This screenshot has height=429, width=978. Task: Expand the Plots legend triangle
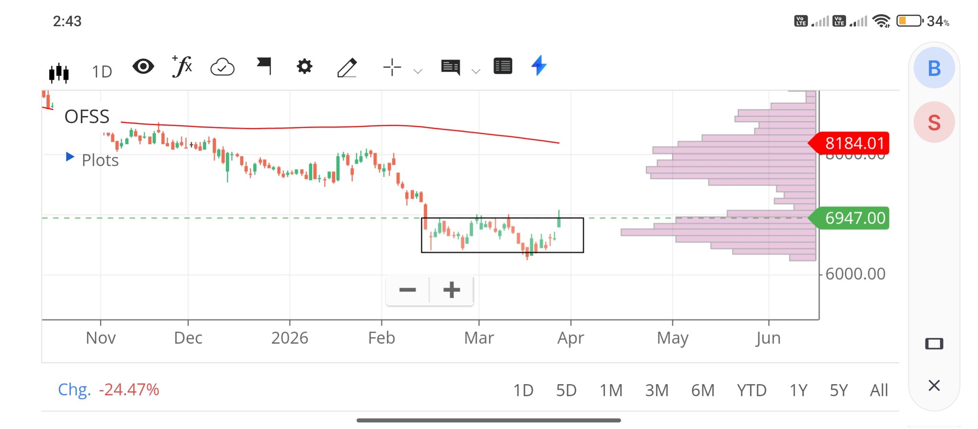pyautogui.click(x=70, y=157)
